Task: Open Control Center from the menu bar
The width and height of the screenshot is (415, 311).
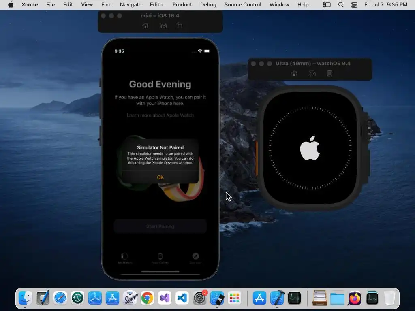Action: point(354,5)
